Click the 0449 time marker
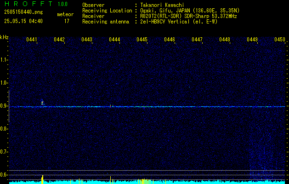Viewport: 289px width, 184px height. click(252, 40)
